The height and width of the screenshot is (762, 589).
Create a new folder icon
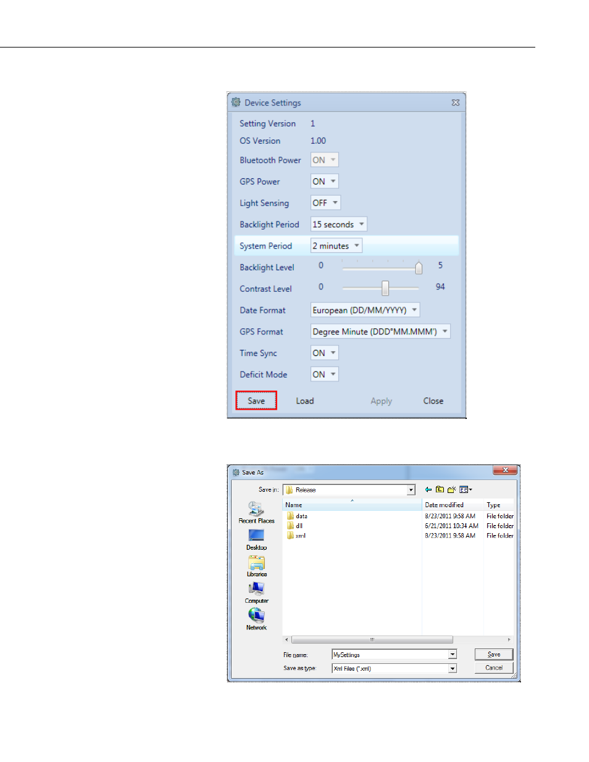[x=451, y=489]
